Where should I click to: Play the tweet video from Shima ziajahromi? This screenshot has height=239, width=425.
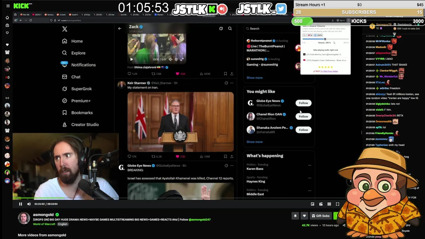click(131, 59)
